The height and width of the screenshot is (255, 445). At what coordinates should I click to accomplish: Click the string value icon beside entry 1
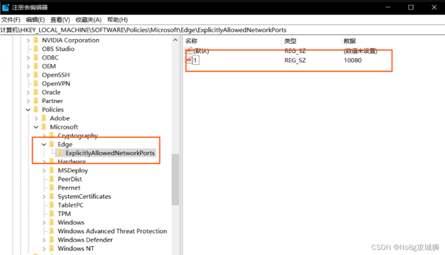[x=189, y=60]
